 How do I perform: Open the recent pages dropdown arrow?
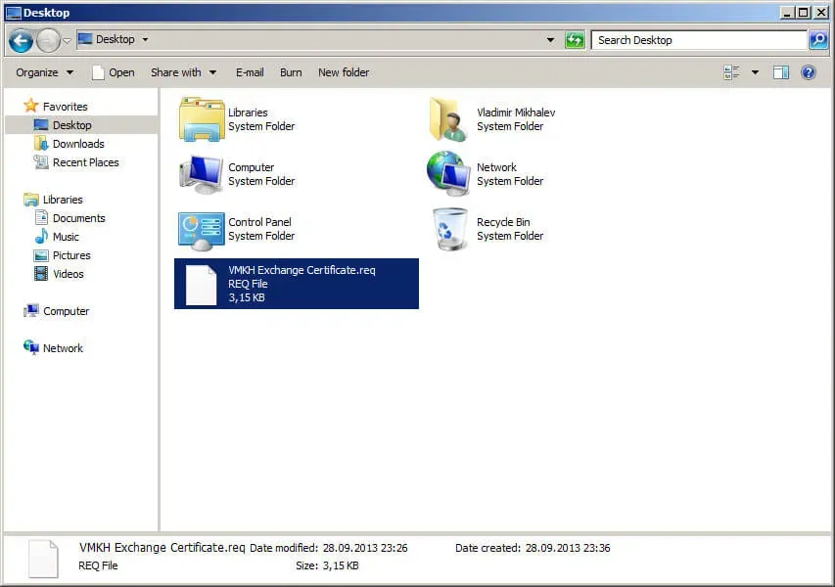point(68,40)
